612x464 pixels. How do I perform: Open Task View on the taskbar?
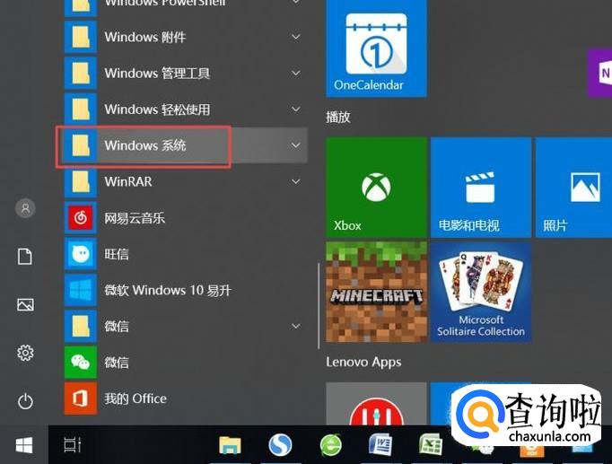tap(73, 445)
